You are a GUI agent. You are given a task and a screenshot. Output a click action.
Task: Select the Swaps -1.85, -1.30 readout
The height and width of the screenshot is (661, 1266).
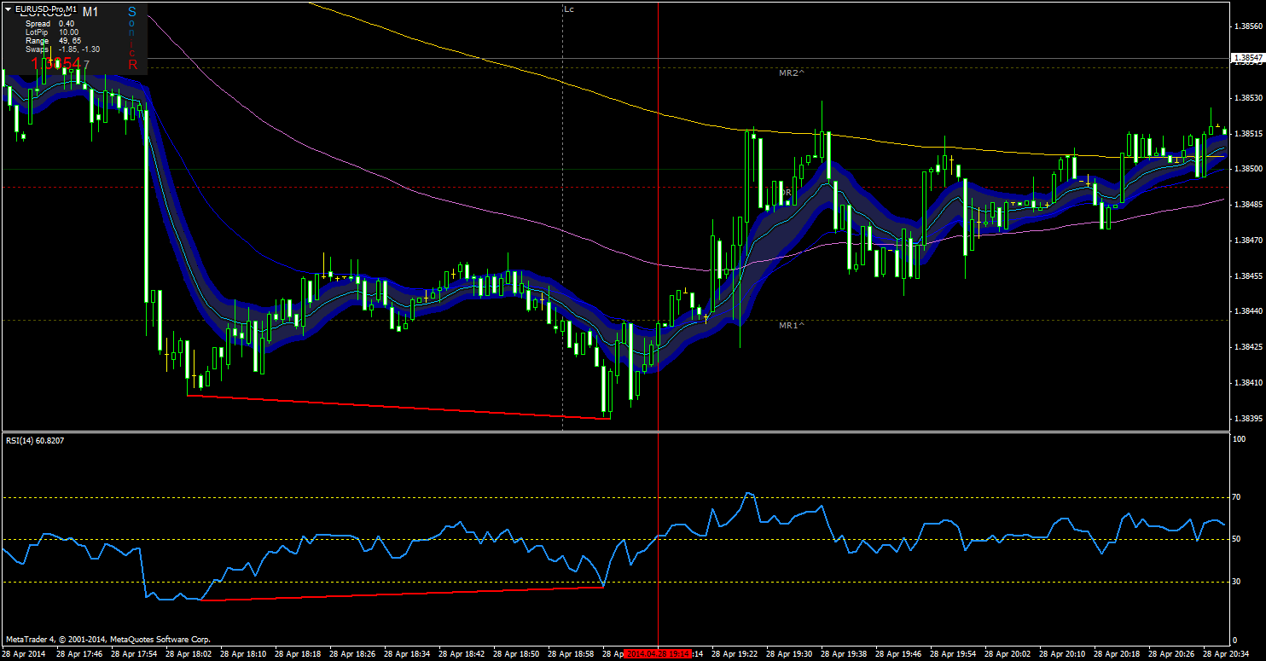62,49
